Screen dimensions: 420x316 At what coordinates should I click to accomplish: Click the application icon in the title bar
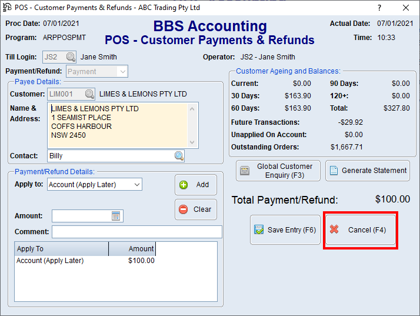coord(8,8)
